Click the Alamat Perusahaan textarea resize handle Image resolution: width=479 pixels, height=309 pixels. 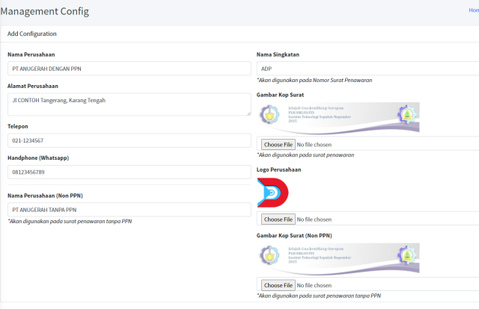click(x=248, y=113)
